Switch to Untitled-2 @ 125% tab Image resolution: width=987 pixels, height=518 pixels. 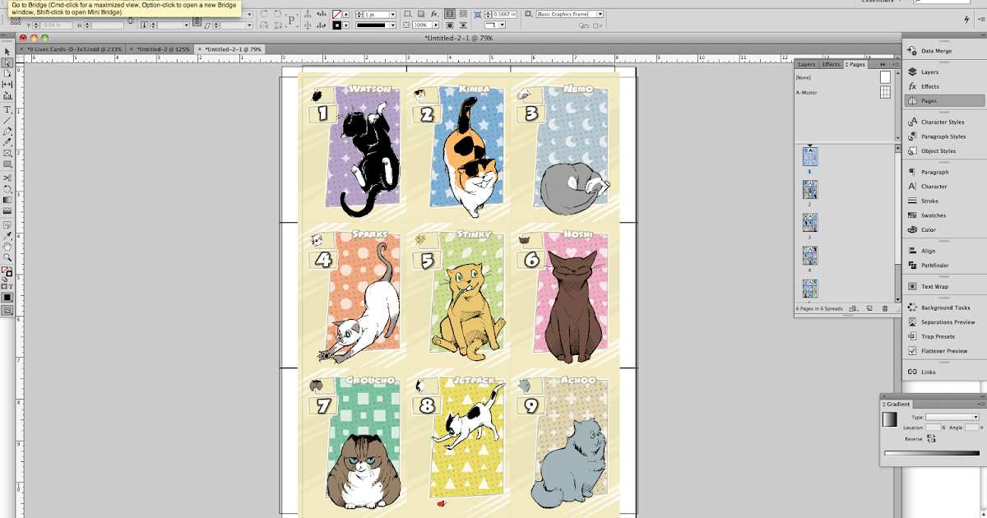click(163, 49)
